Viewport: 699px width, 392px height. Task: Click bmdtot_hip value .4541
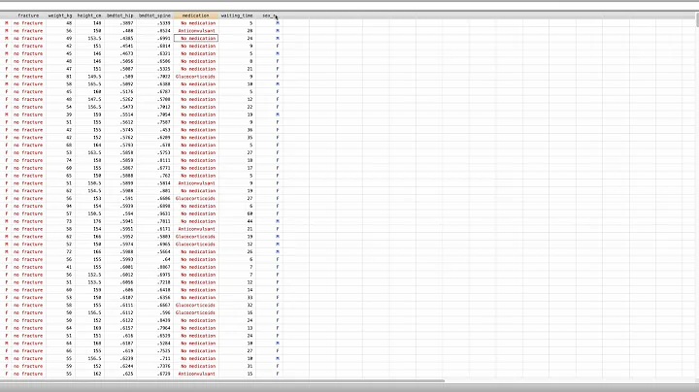[127, 46]
